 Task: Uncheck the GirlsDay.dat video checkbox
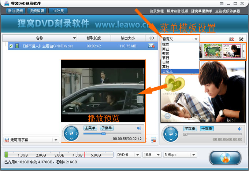[11, 46]
